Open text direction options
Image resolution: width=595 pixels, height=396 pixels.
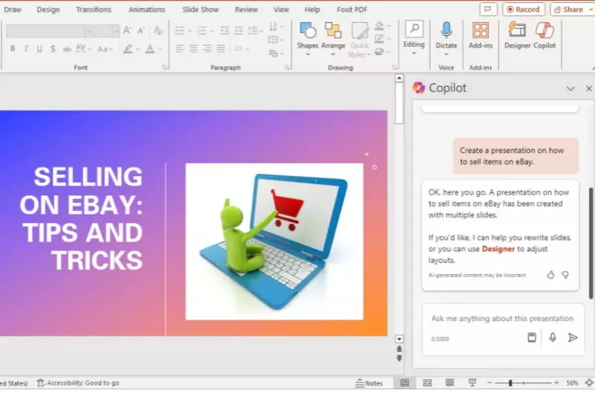pos(276,26)
